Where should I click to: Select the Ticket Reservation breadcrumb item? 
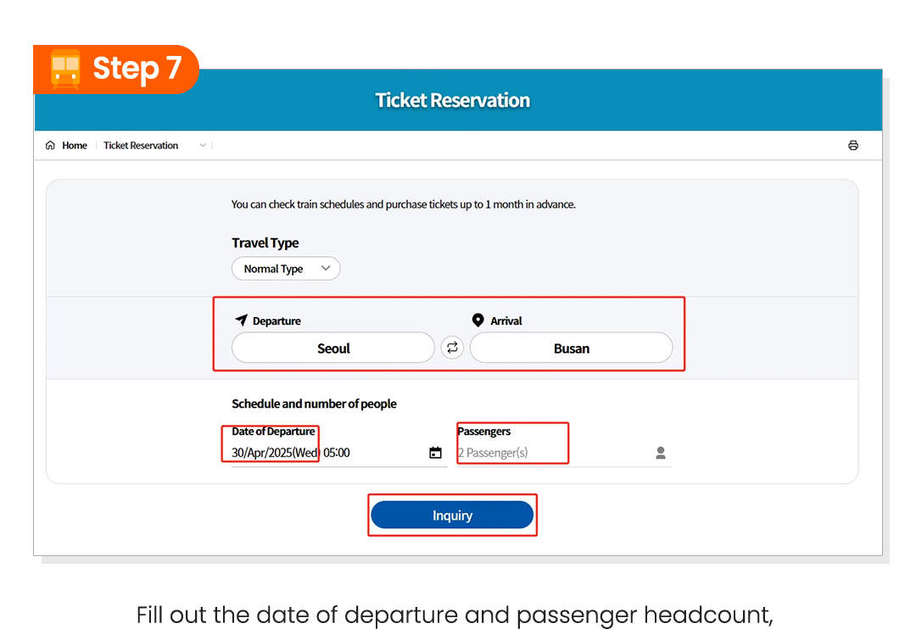pyautogui.click(x=141, y=146)
